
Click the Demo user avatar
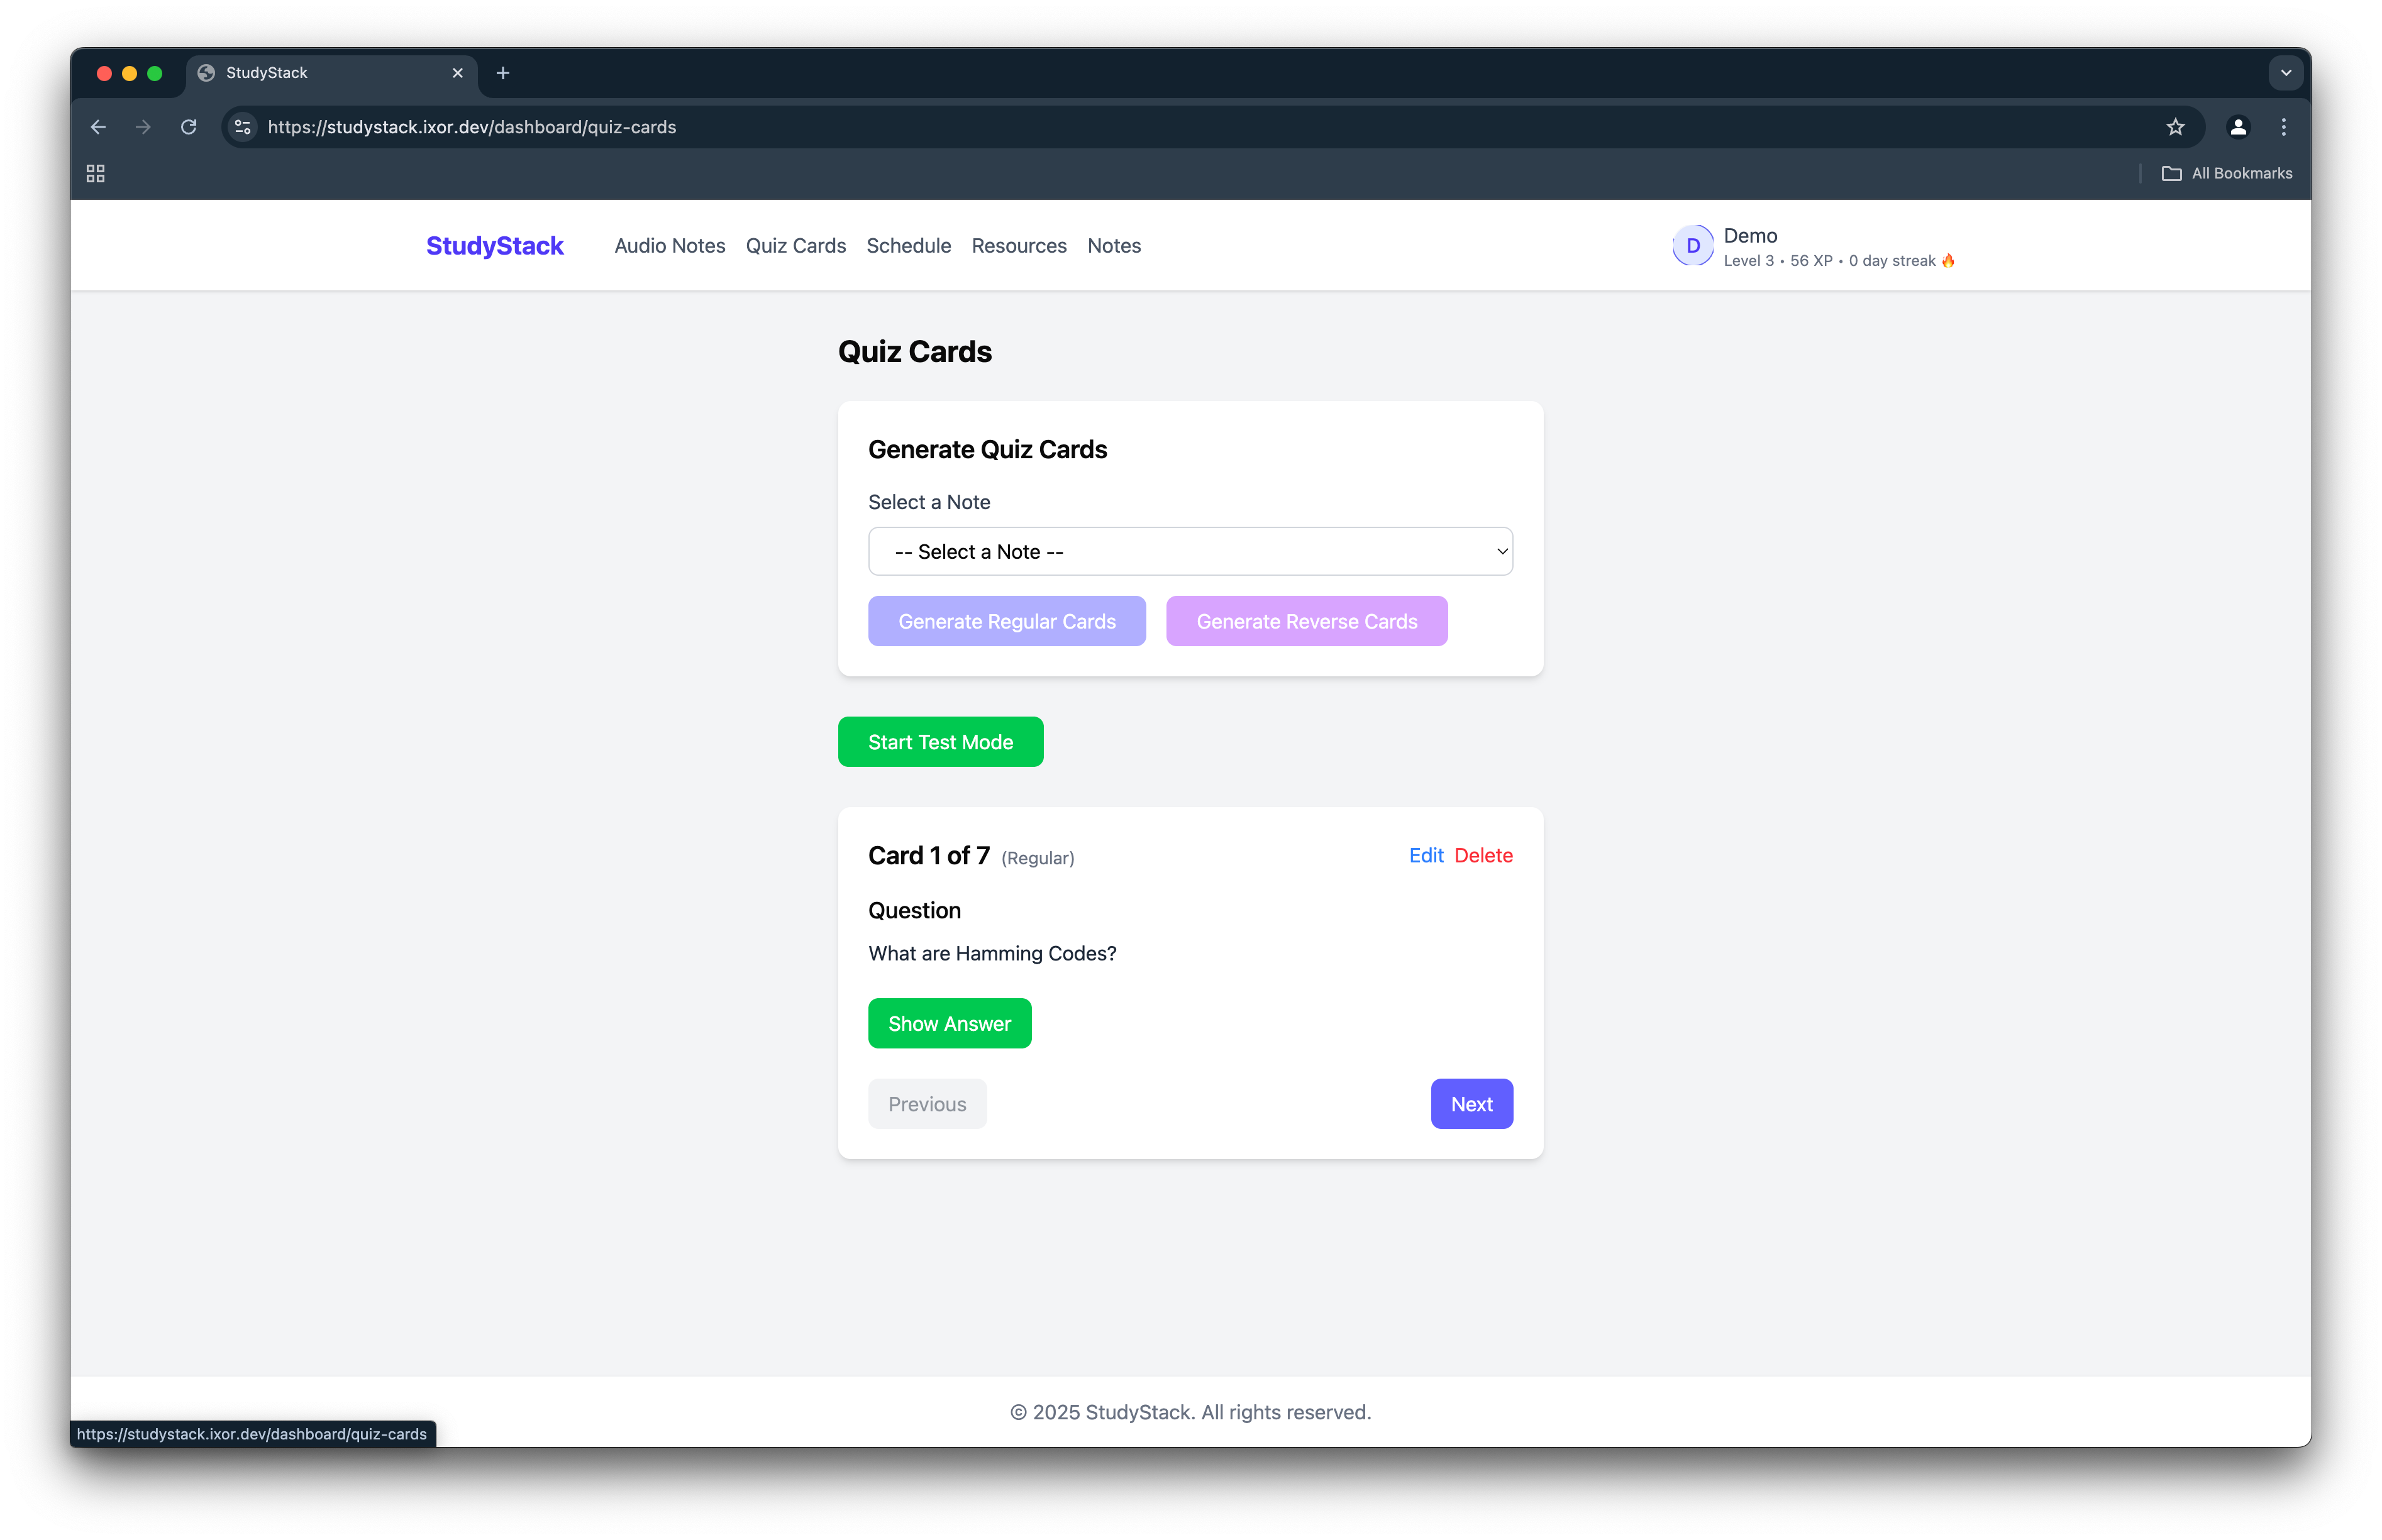[x=1693, y=246]
